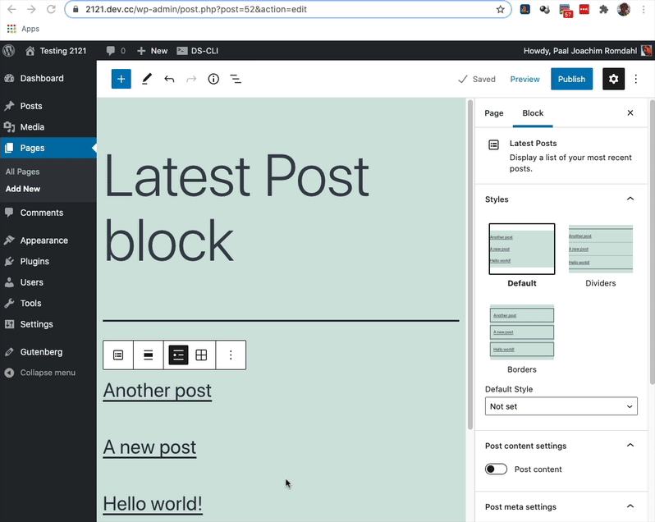655x522 pixels.
Task: Click the Chrome three-dot menu
Action: tap(644, 9)
